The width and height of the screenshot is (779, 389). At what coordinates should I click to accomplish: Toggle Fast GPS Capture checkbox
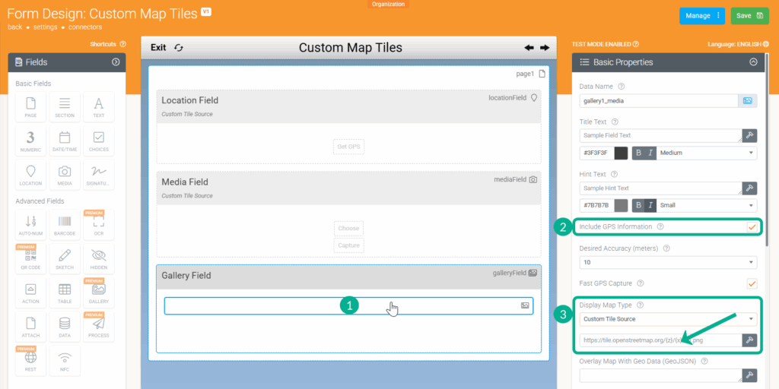point(752,283)
